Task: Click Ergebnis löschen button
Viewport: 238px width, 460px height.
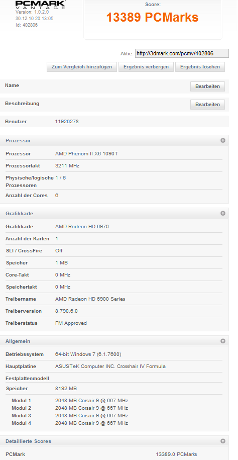Action: (x=200, y=67)
